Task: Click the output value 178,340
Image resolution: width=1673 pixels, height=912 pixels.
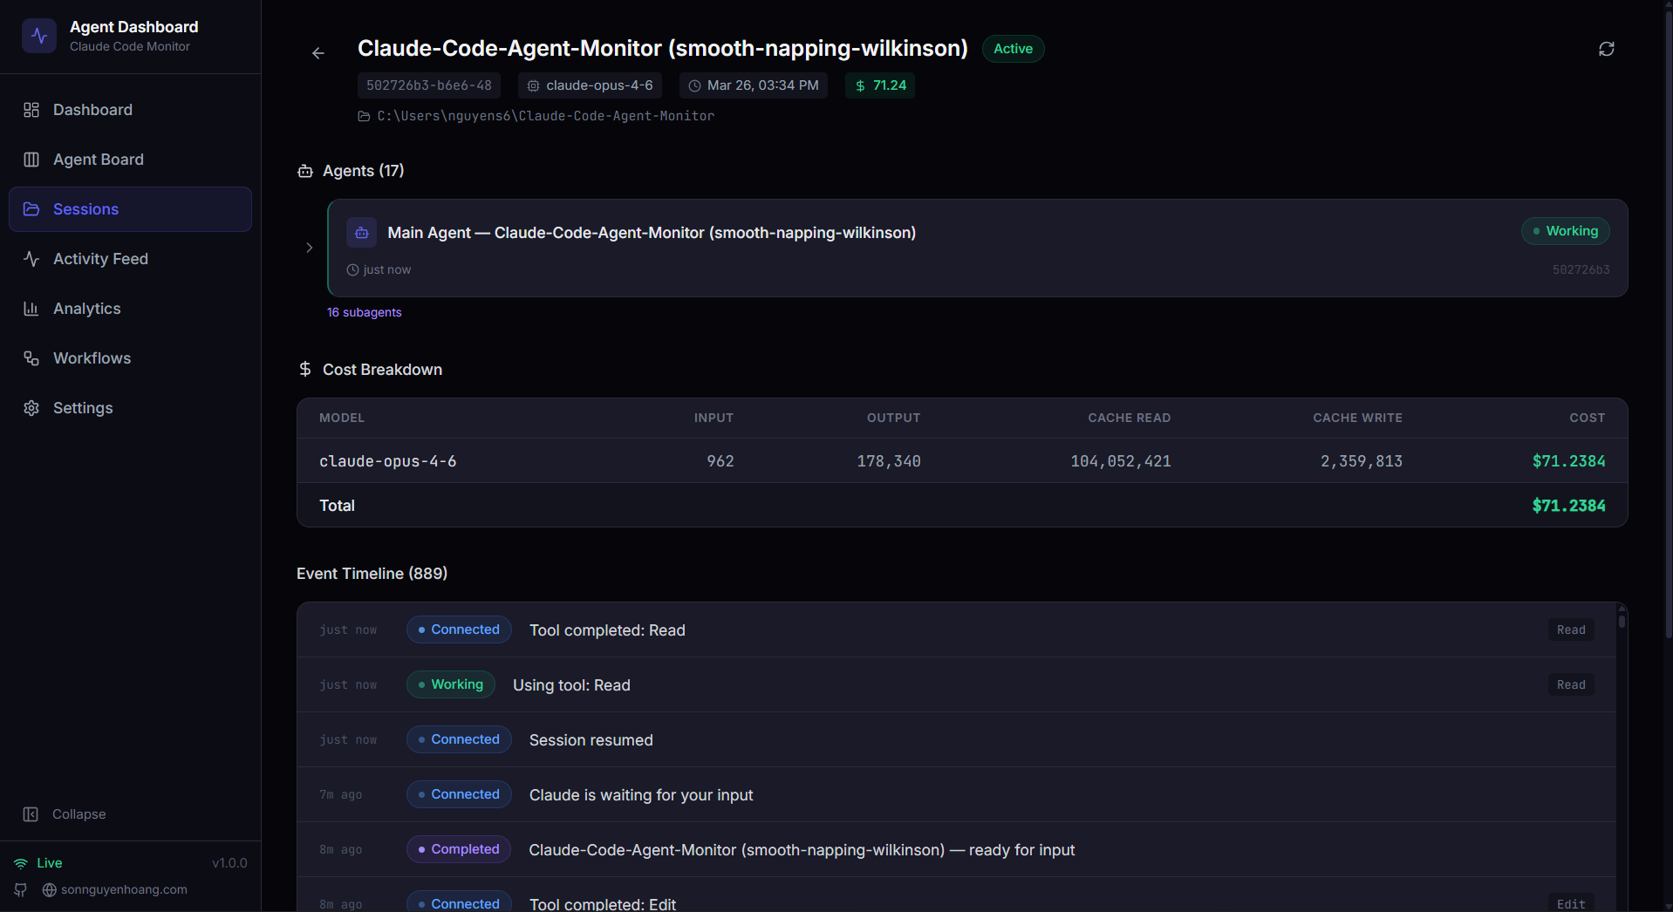Action: [x=888, y=461]
